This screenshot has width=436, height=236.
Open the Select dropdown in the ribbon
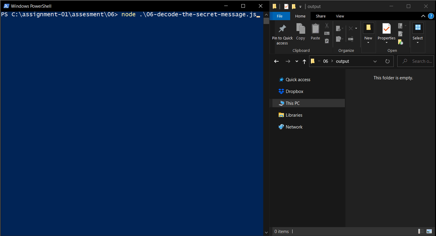(x=418, y=42)
